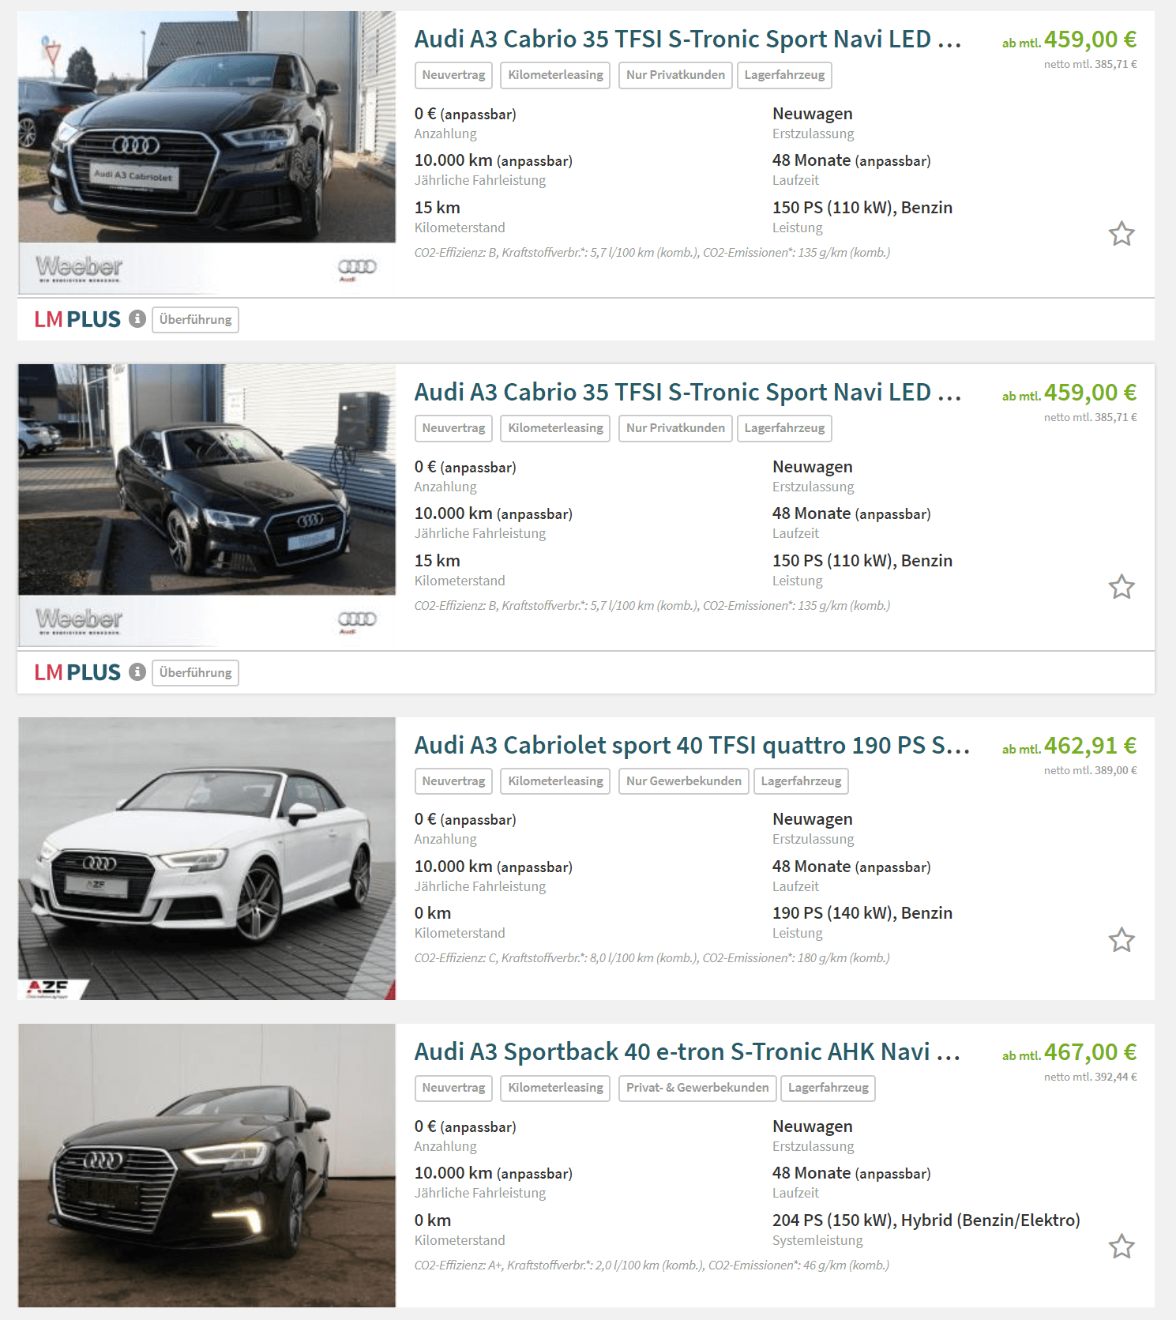Favorite the first Audi A3 Cabrio listing star

[x=1122, y=234]
